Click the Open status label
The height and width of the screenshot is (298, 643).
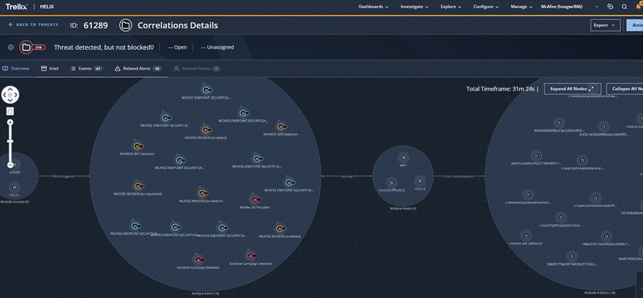tap(178, 47)
